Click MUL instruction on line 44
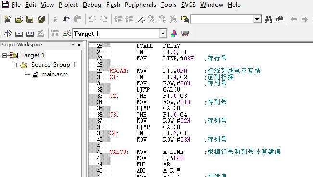 point(141,165)
